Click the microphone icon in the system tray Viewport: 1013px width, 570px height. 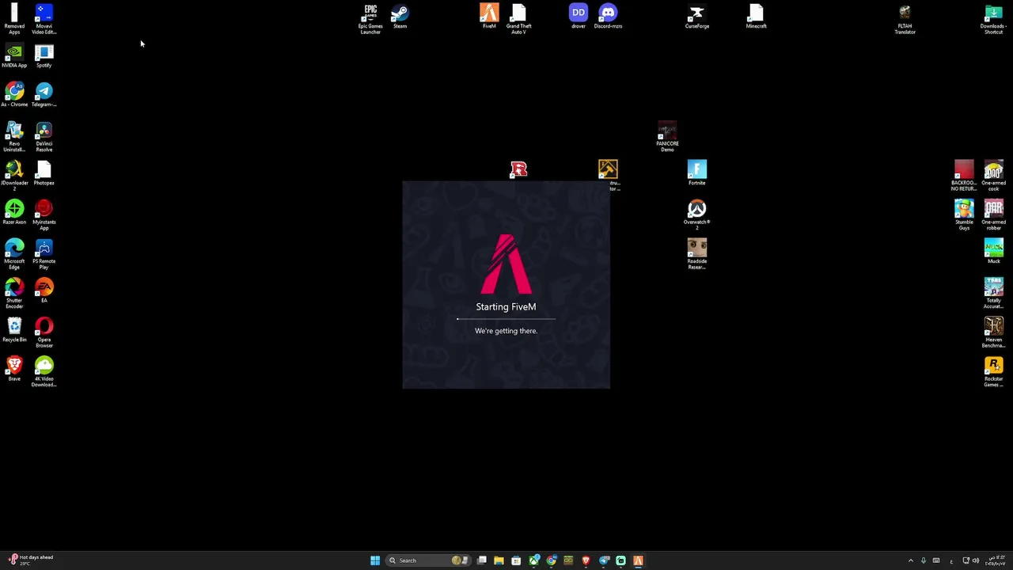[x=923, y=560]
